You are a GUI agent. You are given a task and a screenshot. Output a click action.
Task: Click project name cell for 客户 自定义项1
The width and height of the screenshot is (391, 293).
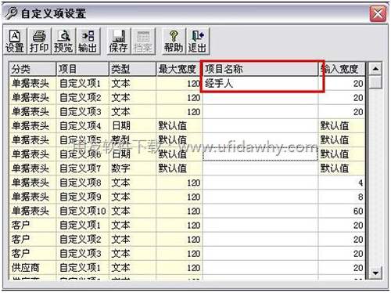(260, 225)
